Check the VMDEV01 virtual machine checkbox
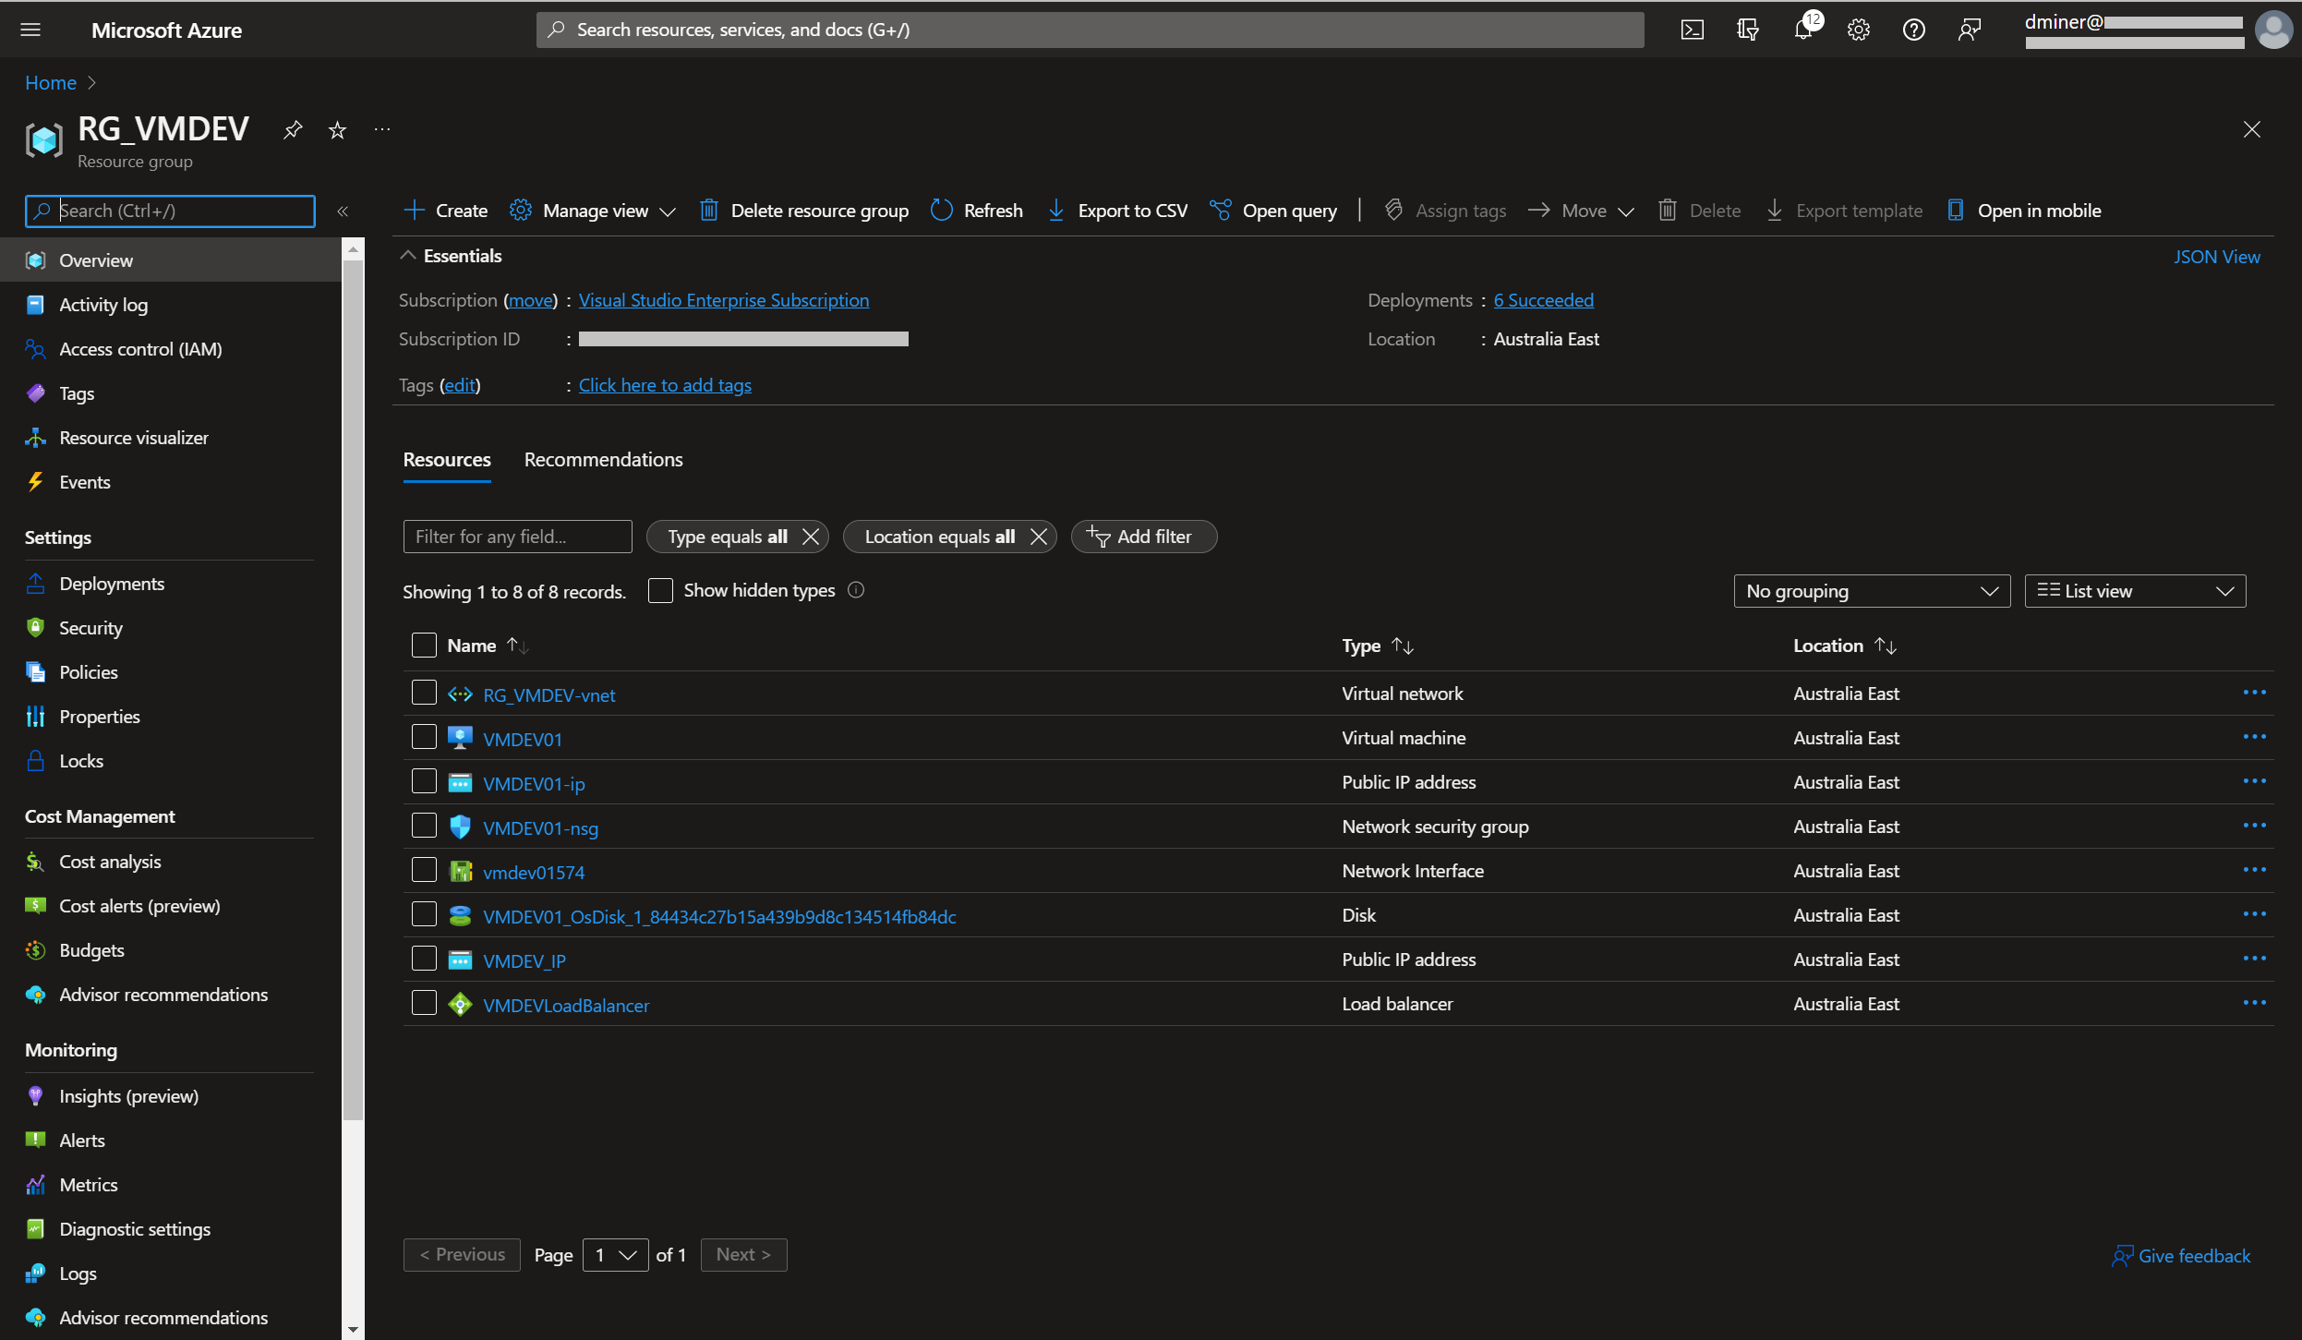Viewport: 2302px width, 1340px height. point(424,737)
